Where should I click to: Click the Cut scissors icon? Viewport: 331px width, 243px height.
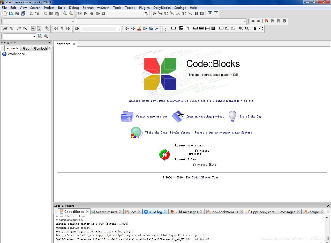click(45, 13)
